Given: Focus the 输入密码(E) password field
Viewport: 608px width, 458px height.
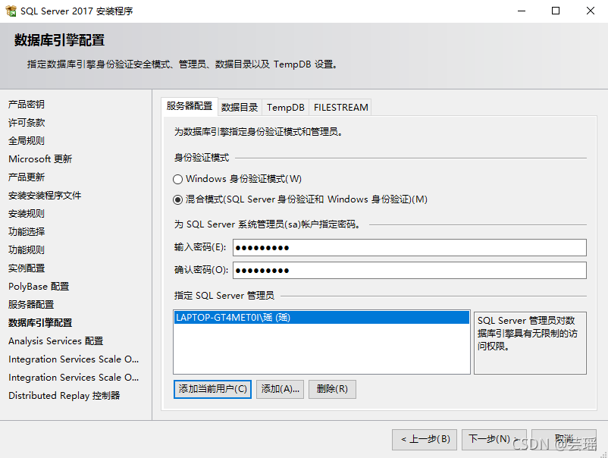Looking at the screenshot, I should coord(409,248).
